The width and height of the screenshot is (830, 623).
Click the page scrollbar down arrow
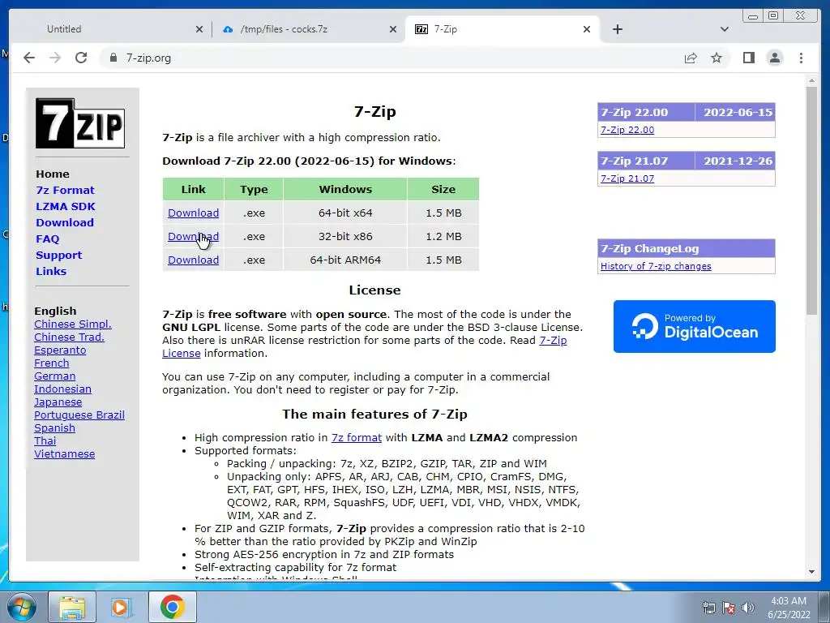point(812,572)
